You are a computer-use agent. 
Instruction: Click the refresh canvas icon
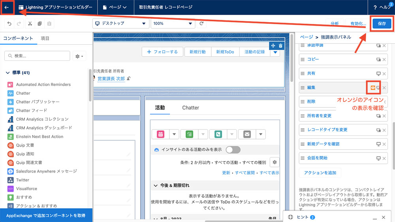(201, 23)
